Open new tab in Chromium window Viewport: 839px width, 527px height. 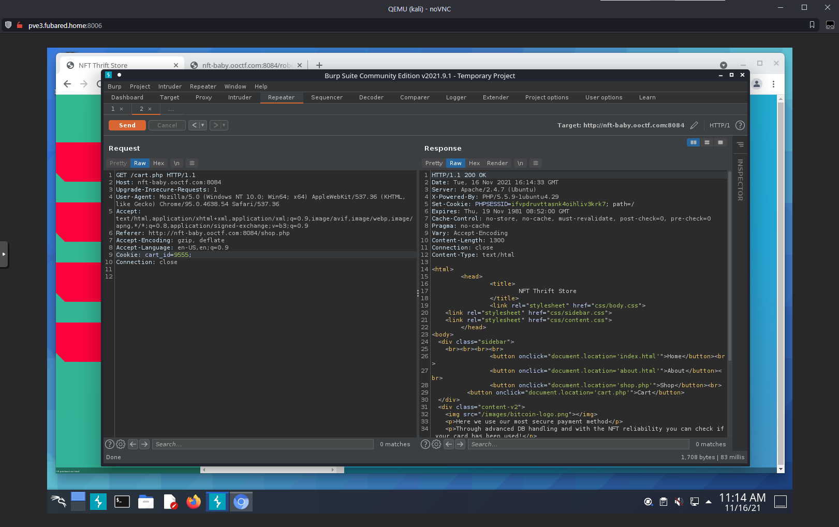click(x=319, y=65)
